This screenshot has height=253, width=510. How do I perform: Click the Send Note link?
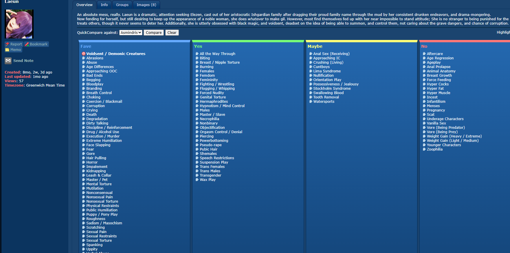tap(23, 61)
